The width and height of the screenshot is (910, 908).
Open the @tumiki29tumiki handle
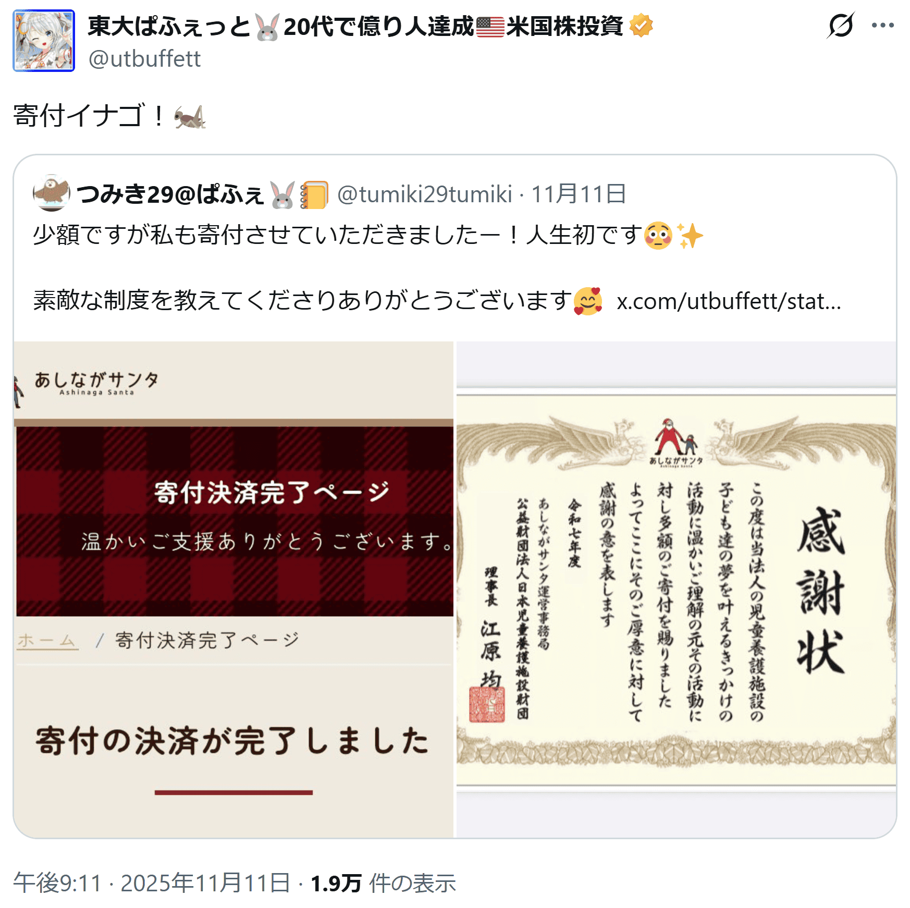(x=425, y=194)
